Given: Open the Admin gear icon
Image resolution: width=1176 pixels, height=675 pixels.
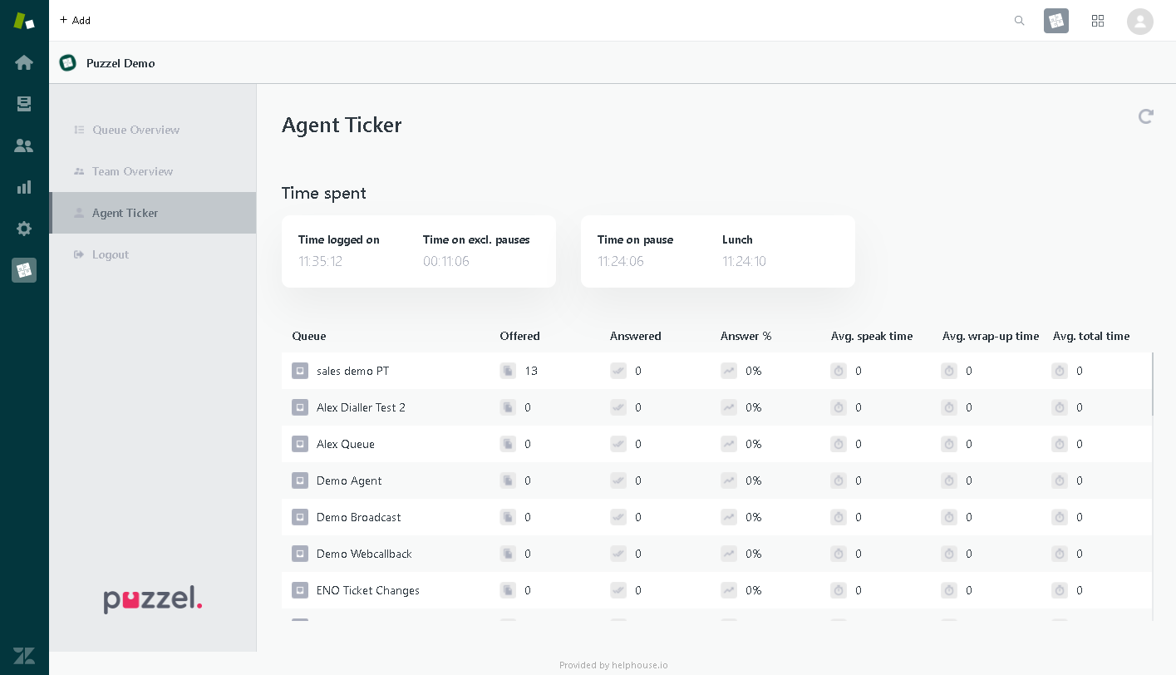Looking at the screenshot, I should [24, 229].
